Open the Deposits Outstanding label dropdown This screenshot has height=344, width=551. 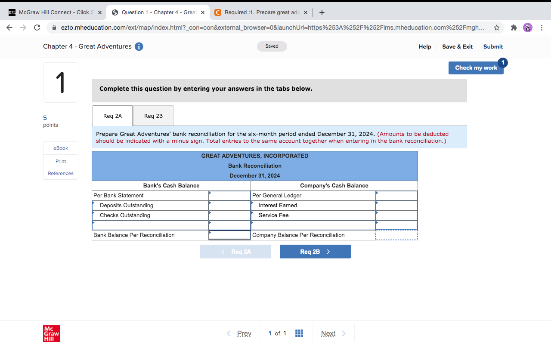pos(150,206)
